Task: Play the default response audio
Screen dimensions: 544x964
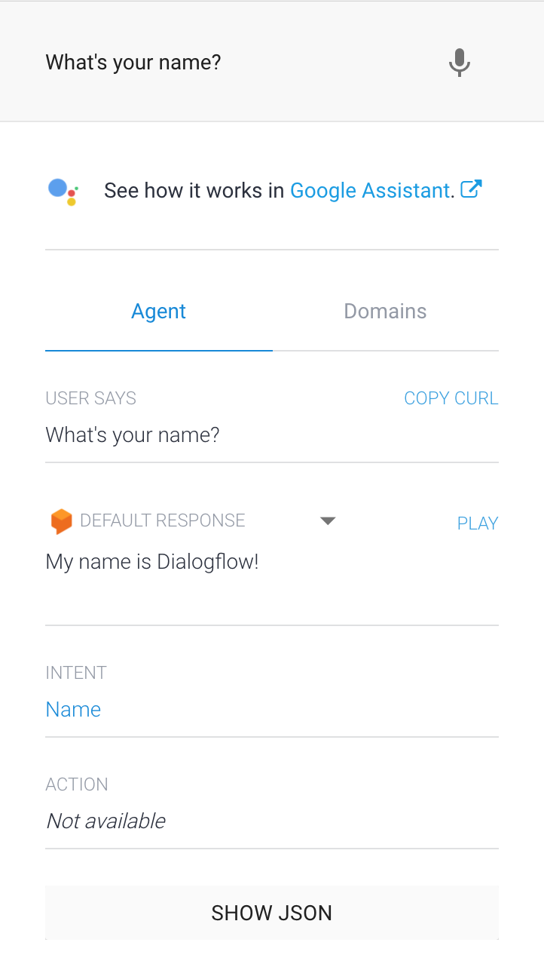Action: (477, 523)
